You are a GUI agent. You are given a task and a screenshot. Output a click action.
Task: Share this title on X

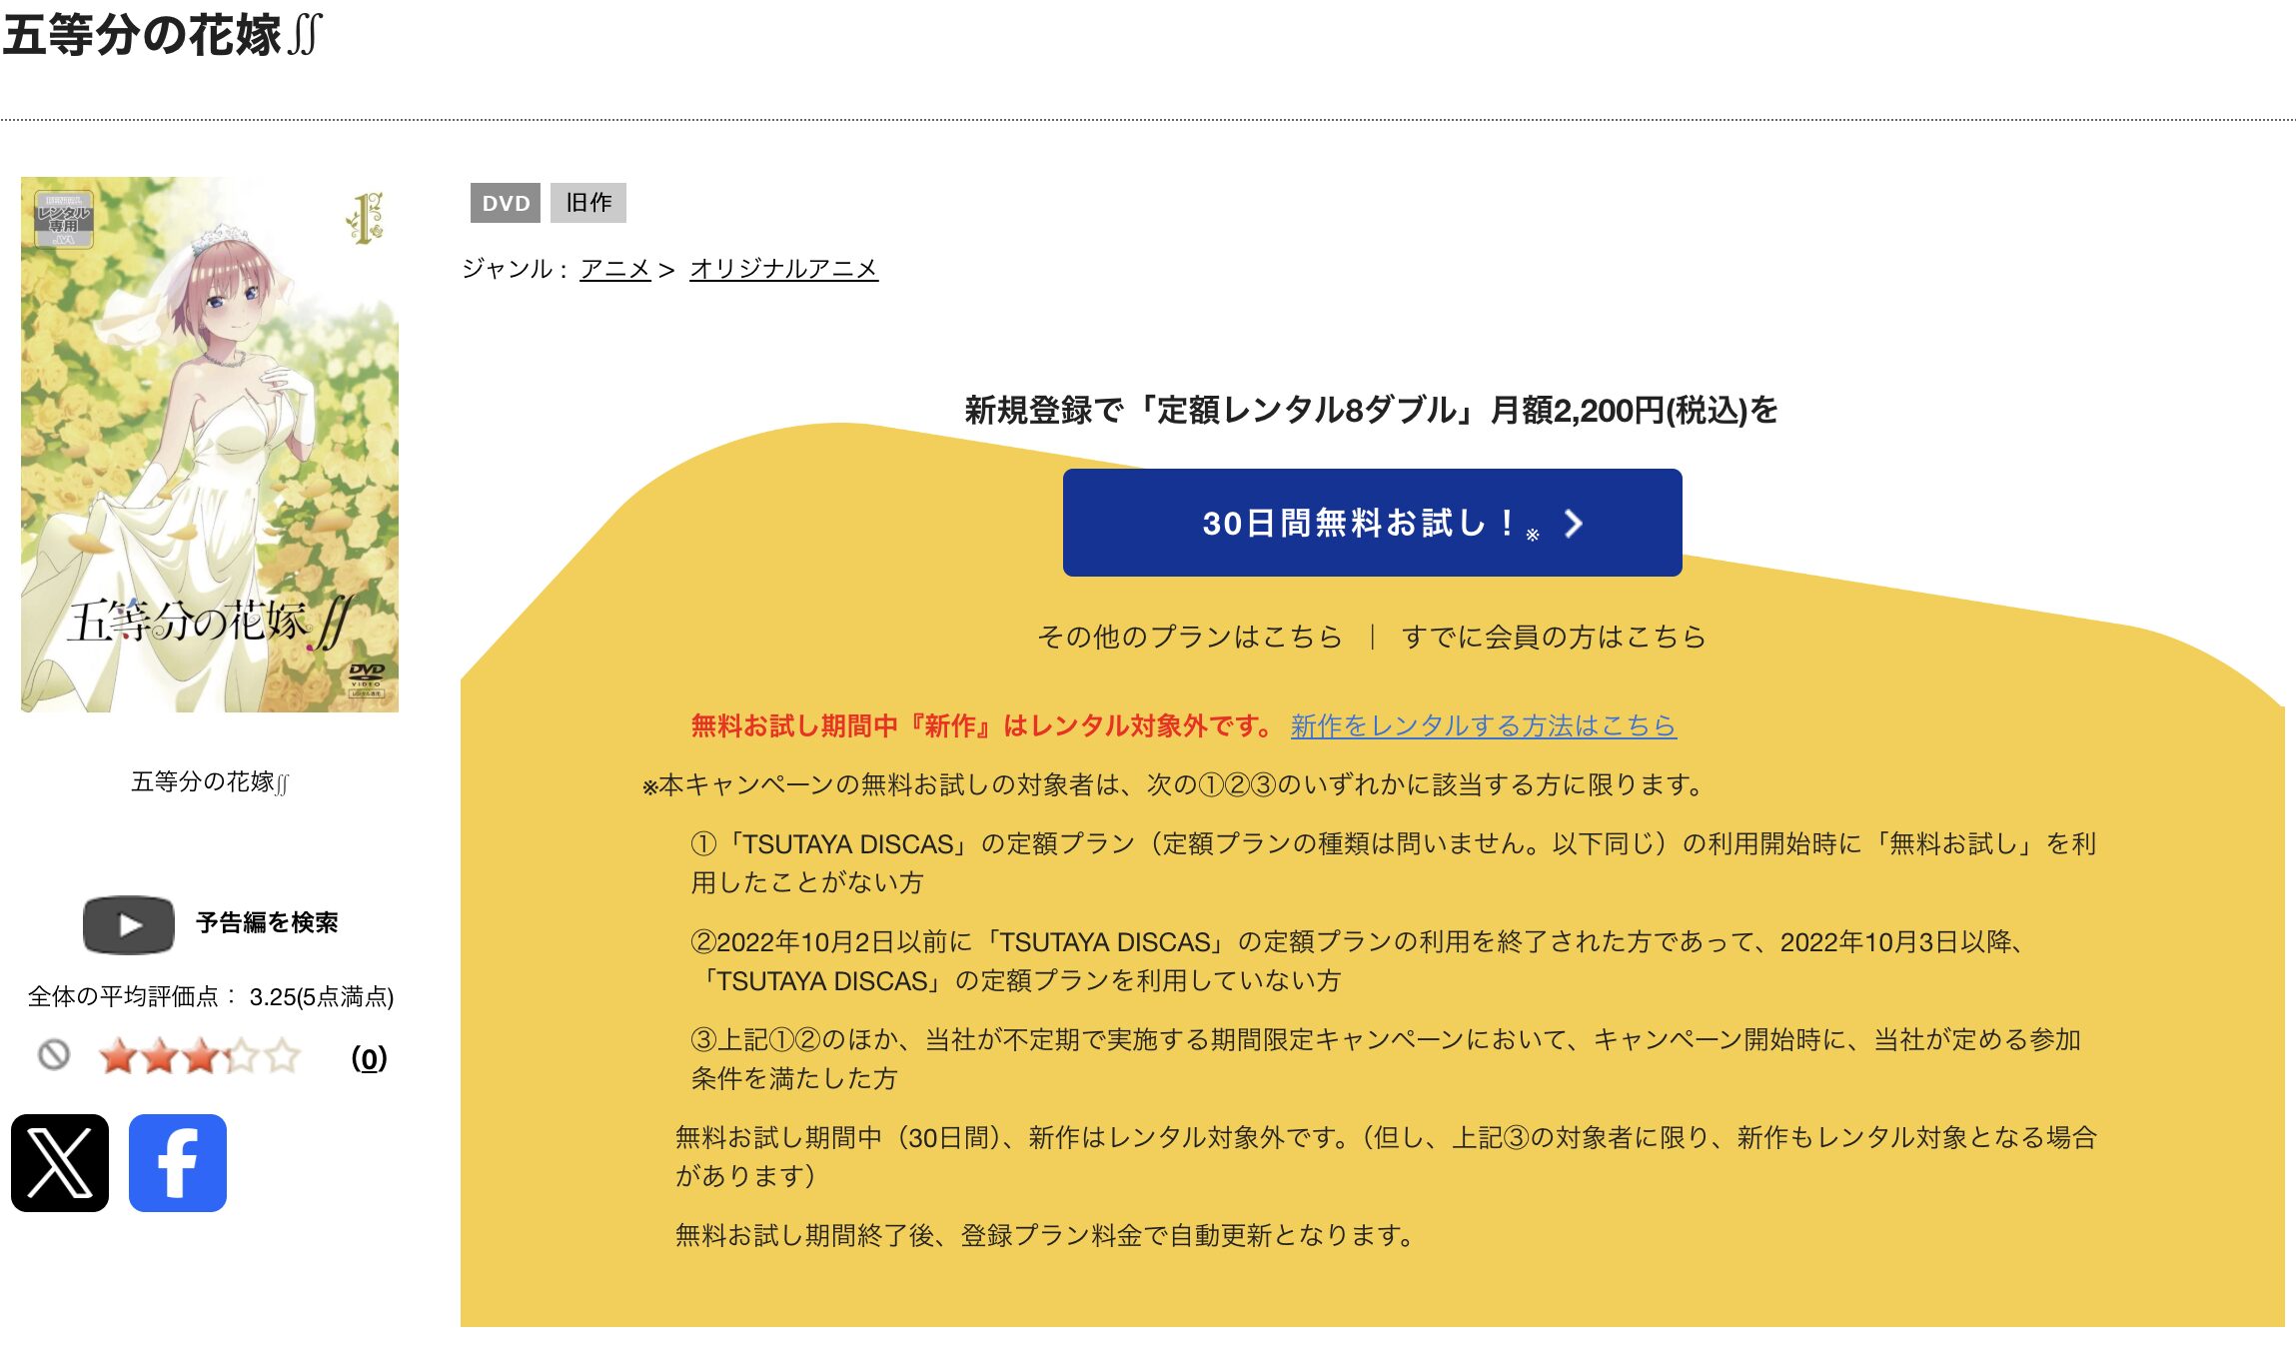coord(60,1163)
